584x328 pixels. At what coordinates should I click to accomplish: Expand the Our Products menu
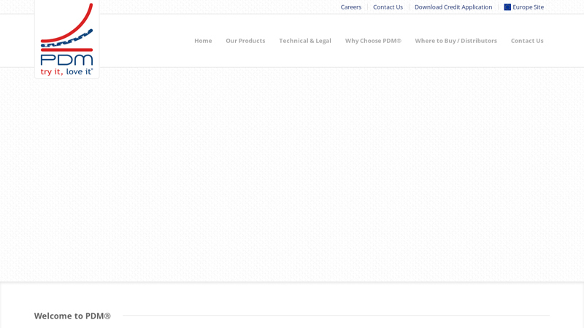[245, 41]
